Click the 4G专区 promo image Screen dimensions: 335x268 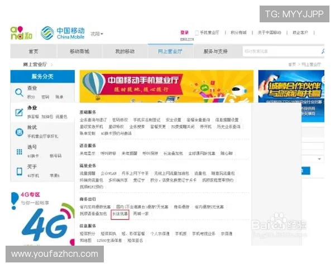point(43,218)
